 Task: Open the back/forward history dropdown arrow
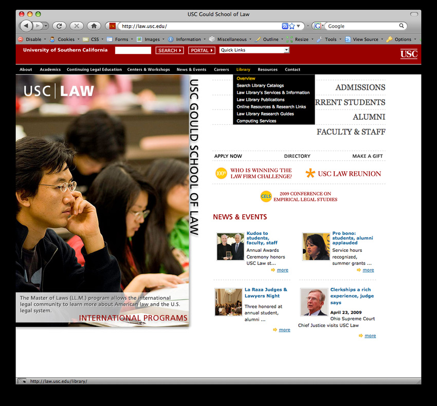[46, 26]
